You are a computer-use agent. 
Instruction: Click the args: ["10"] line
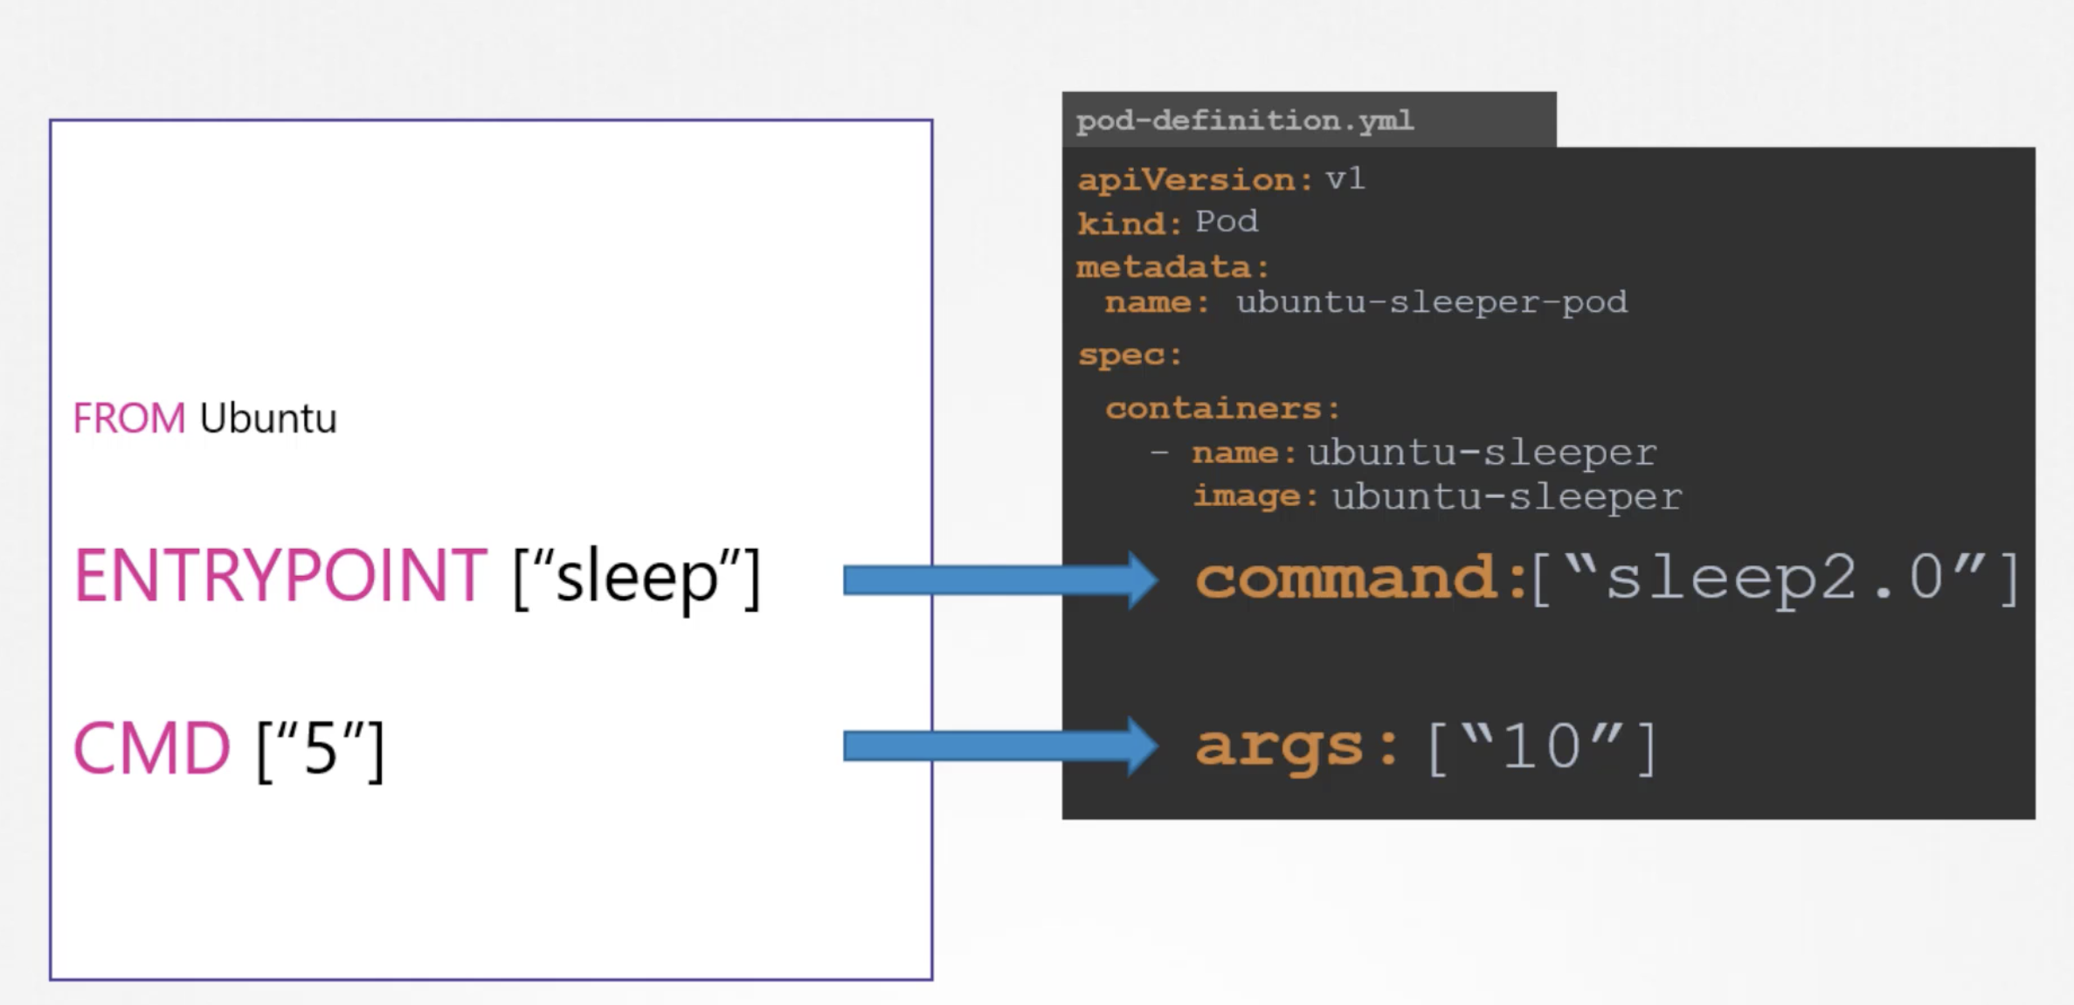1427,747
